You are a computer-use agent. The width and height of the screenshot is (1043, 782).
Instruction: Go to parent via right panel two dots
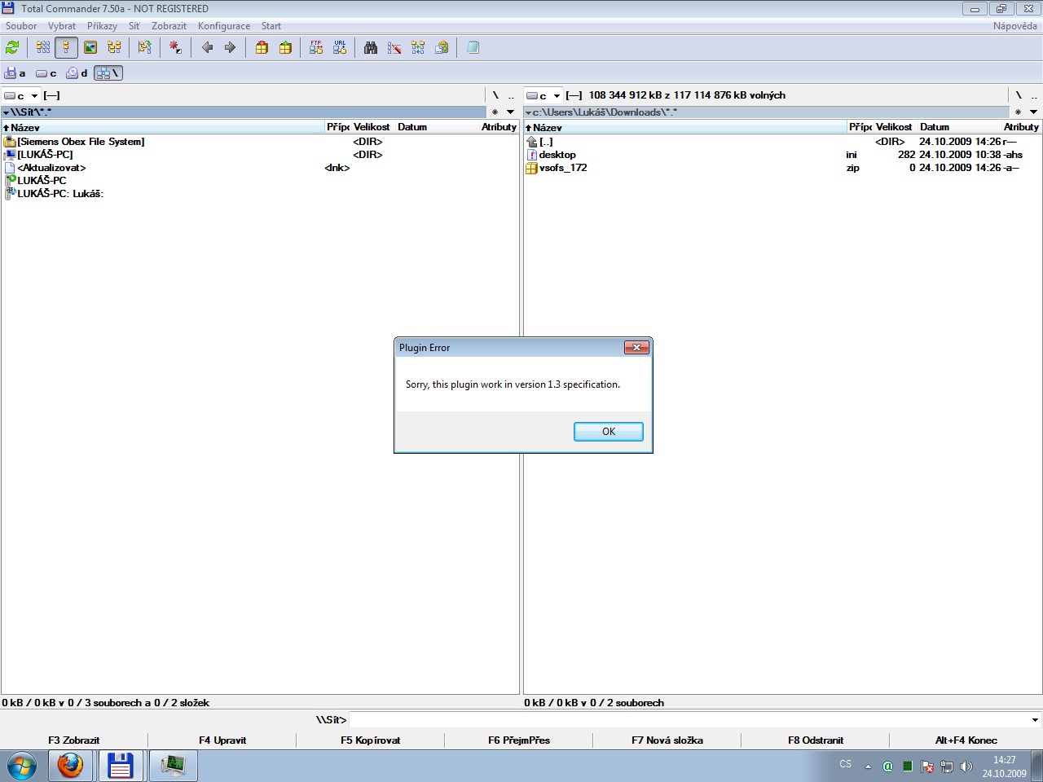pos(1034,95)
